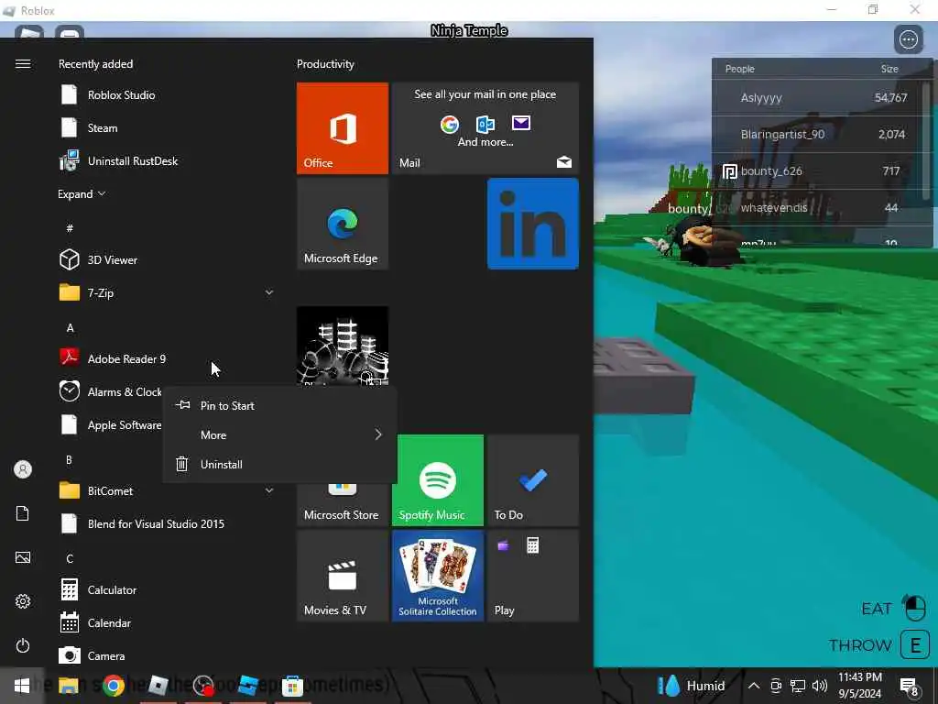Viewport: 938px width, 704px height.
Task: Open File Explorer from the taskbar
Action: tap(68, 686)
